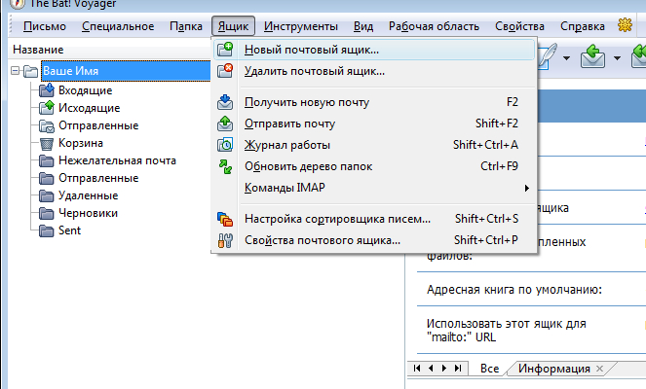Click the Корзина trash bin icon
This screenshot has height=389, width=646.
47,144
